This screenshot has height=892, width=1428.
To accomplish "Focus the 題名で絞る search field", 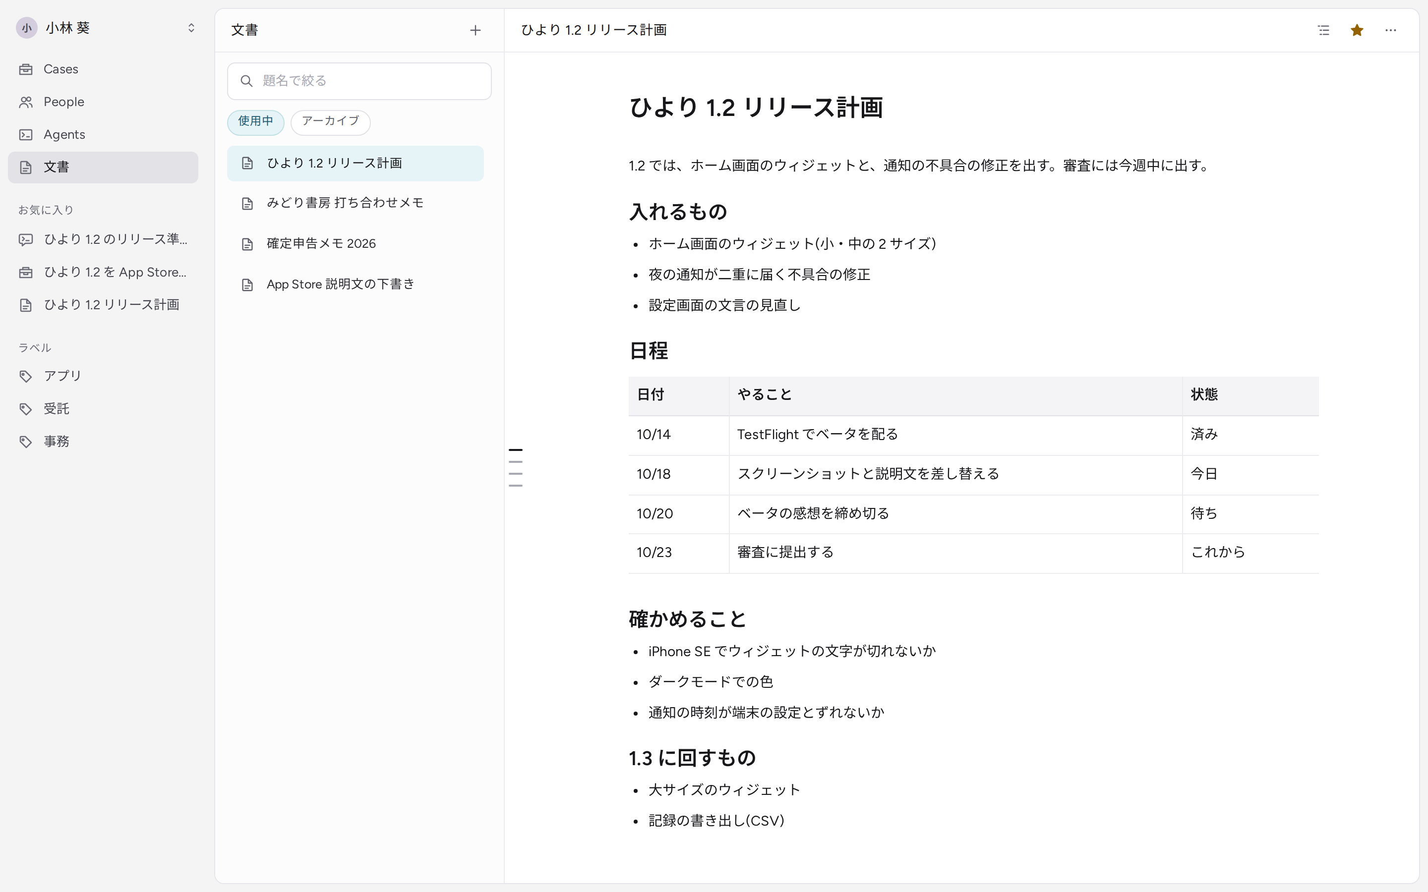I will [359, 81].
